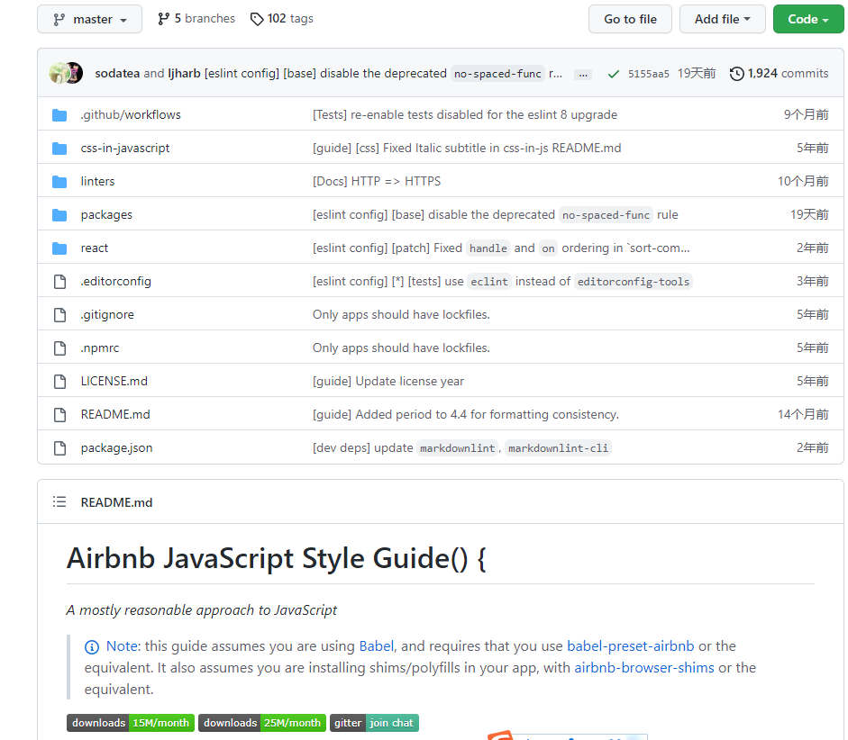This screenshot has width=848, height=740.
Task: Open the README table of contents icon
Action: click(x=59, y=501)
